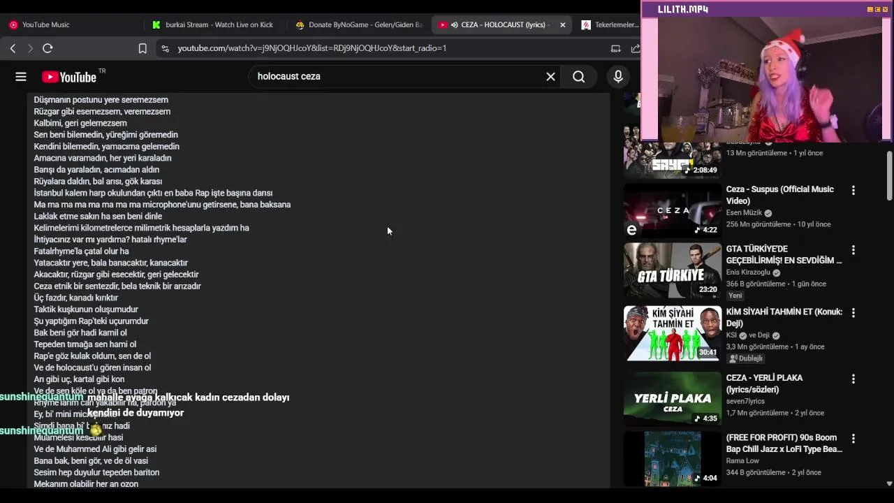
Task: Switch to the Tekerlemeler tab
Action: point(608,24)
